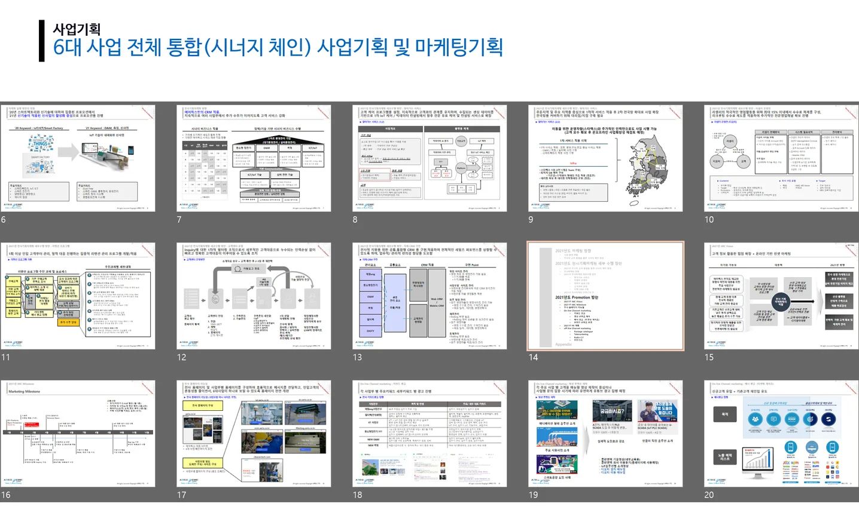Click the slide number 20 label
The width and height of the screenshot is (859, 507).
[709, 494]
